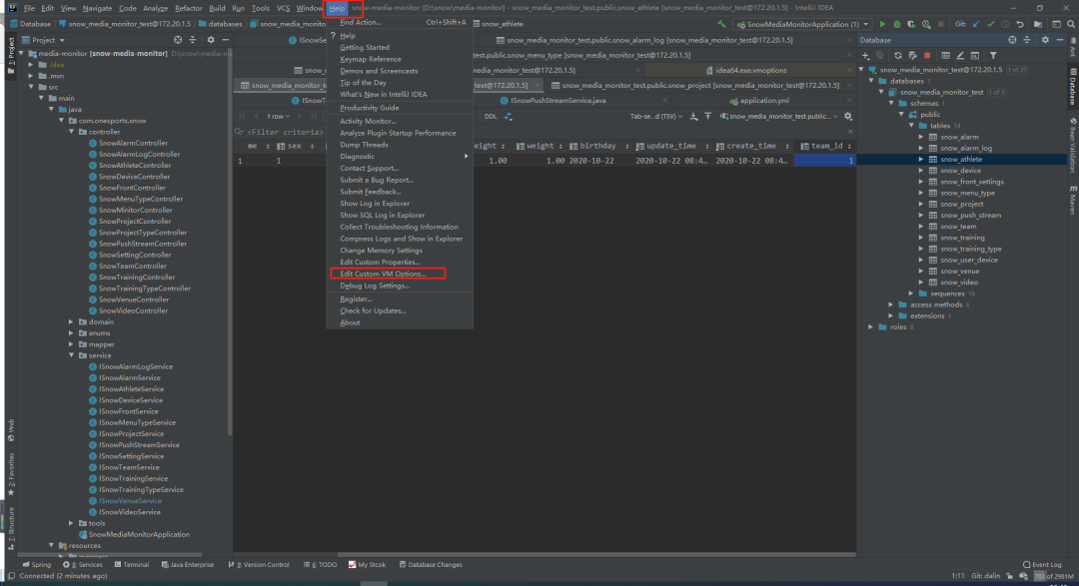This screenshot has width=1079, height=586.
Task: Open the Terminal tool window
Action: click(x=131, y=565)
